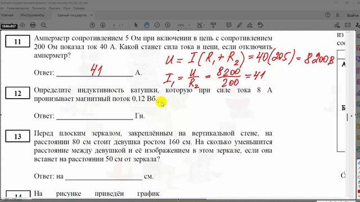
Task: Open the fit page options tool
Action: tap(200, 25)
